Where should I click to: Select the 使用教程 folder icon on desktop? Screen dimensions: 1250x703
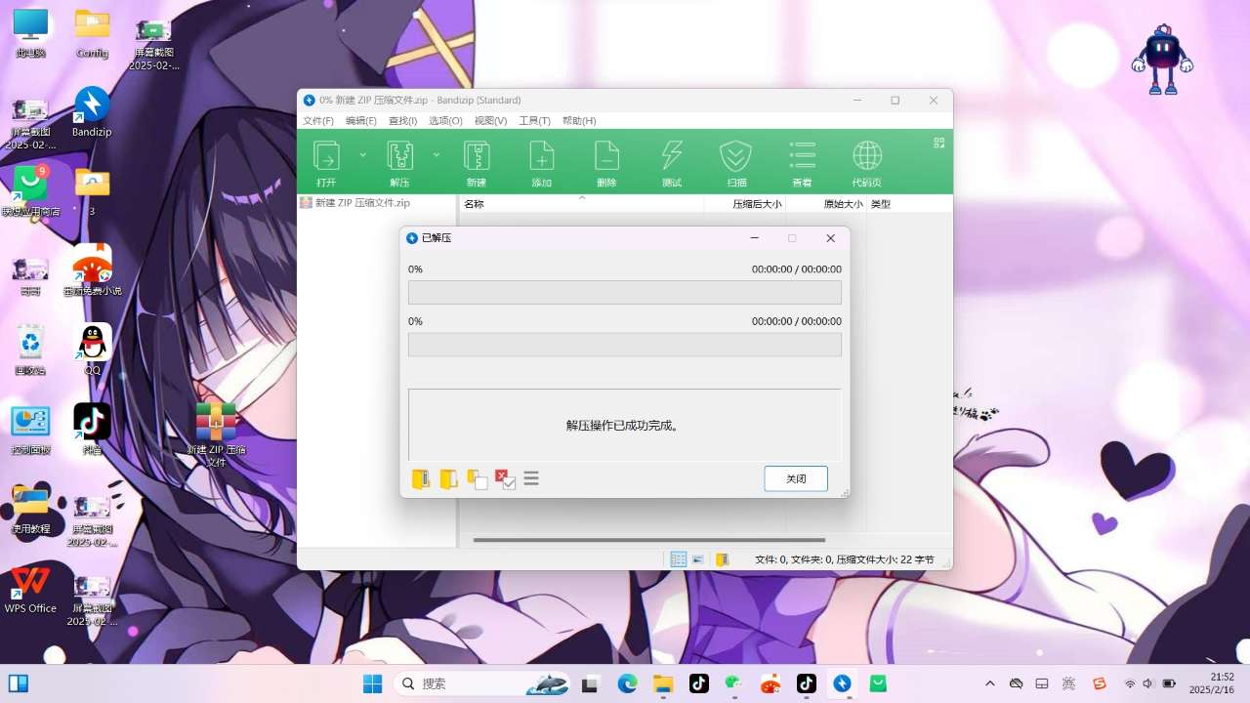click(30, 509)
